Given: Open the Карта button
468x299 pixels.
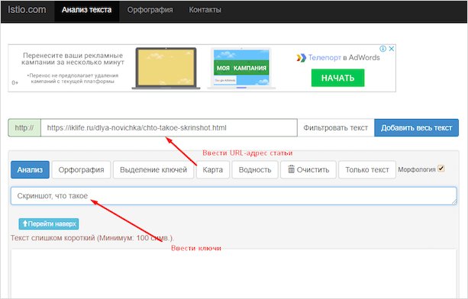Looking at the screenshot, I should pyautogui.click(x=213, y=170).
